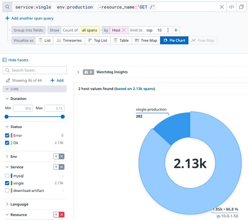Click the Duration Min input field
This screenshot has height=220, width=248.
click(23, 108)
